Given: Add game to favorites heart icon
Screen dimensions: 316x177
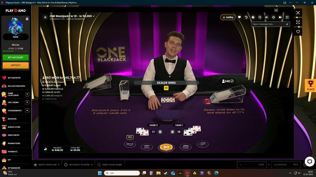Looking at the screenshot, I should tap(298, 32).
